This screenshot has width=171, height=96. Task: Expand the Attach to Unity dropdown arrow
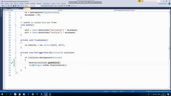(x=54, y=6)
